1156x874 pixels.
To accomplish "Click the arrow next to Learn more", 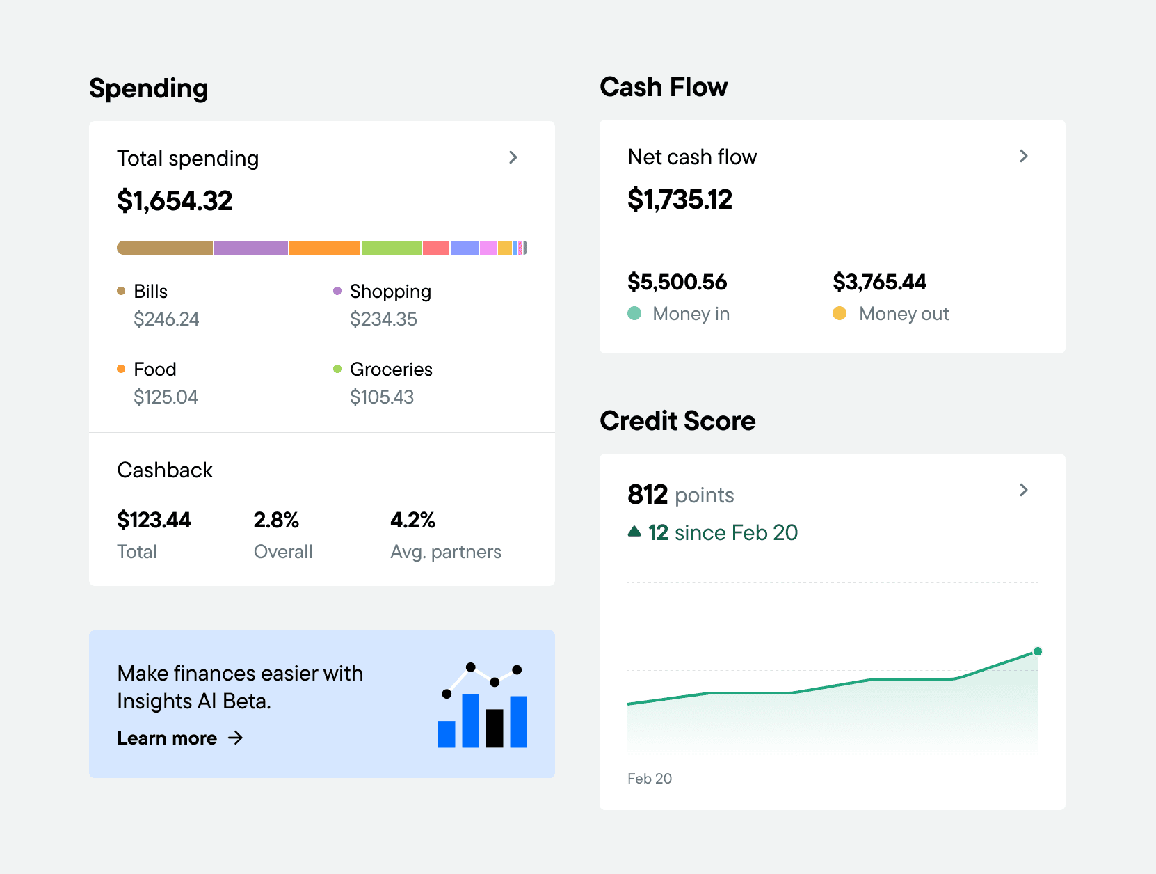I will 236,738.
